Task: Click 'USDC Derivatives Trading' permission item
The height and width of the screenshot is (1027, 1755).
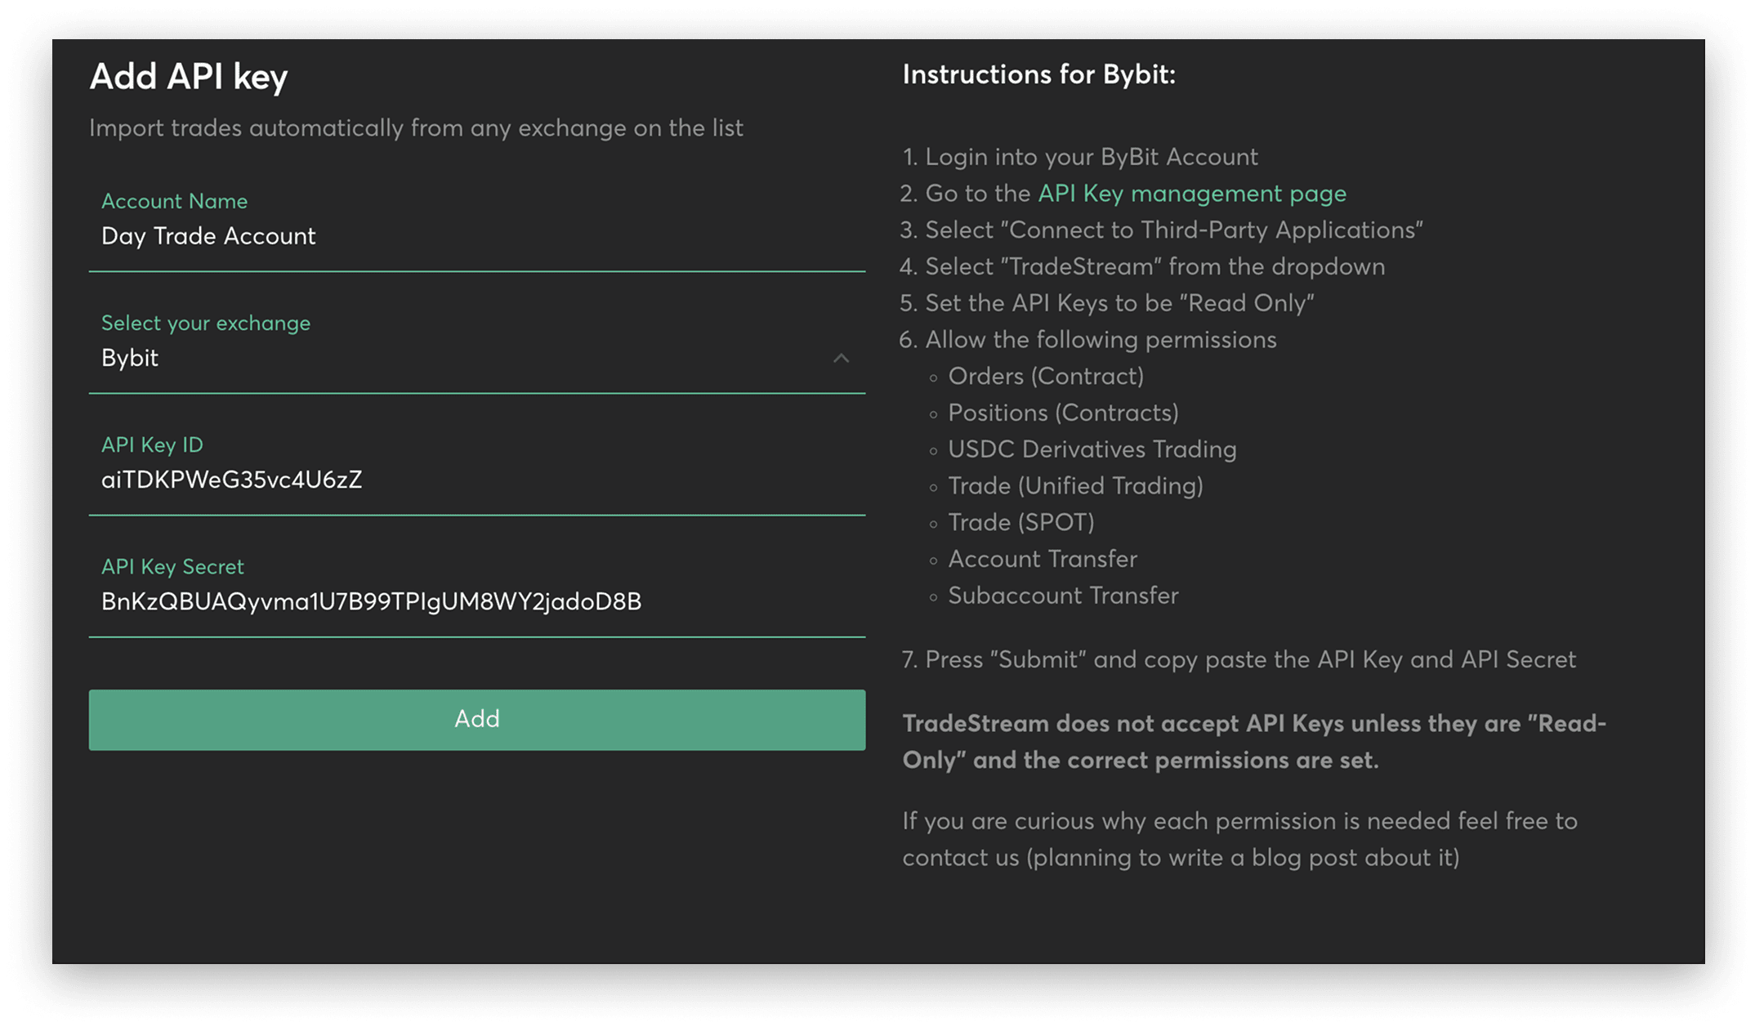Action: [1092, 449]
